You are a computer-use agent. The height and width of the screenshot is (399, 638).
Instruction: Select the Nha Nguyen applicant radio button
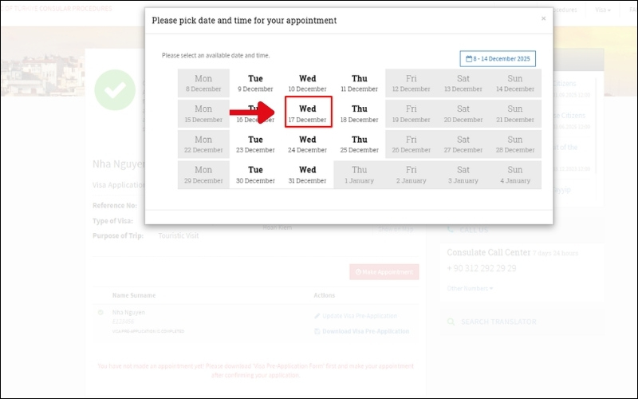100,312
